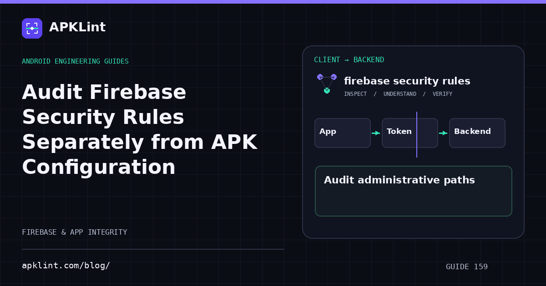Image resolution: width=546 pixels, height=286 pixels.
Task: Click the CLIENT → BACKEND label
Action: pos(349,60)
